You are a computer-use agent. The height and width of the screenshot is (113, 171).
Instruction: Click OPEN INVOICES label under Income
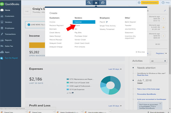(37, 56)
